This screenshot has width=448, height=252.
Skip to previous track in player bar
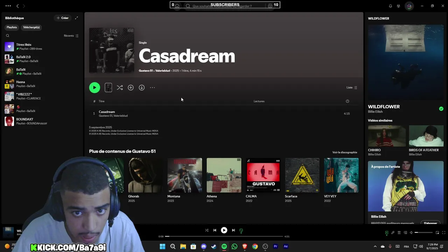[x=215, y=230]
